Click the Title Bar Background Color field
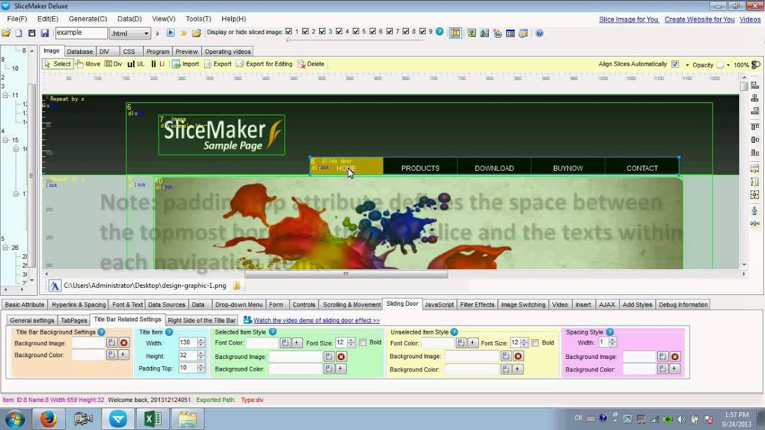Viewport: 765px width, 430px height. click(88, 355)
